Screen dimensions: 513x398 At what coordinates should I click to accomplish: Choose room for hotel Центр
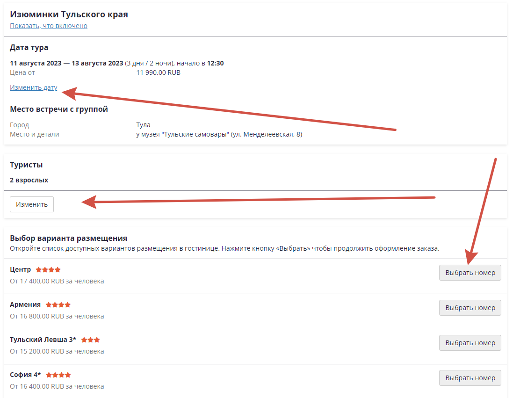tap(470, 273)
